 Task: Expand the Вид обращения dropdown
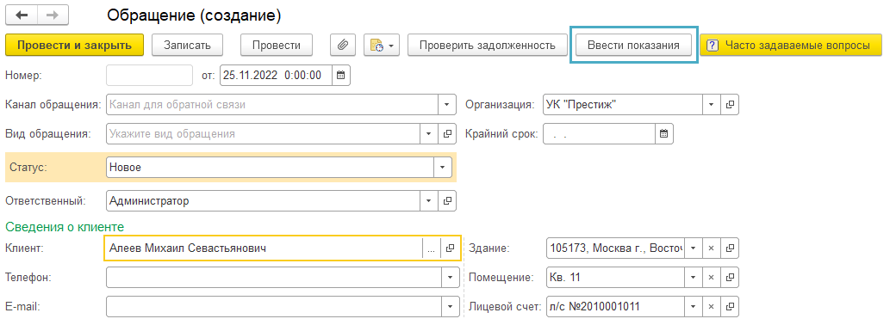click(428, 134)
